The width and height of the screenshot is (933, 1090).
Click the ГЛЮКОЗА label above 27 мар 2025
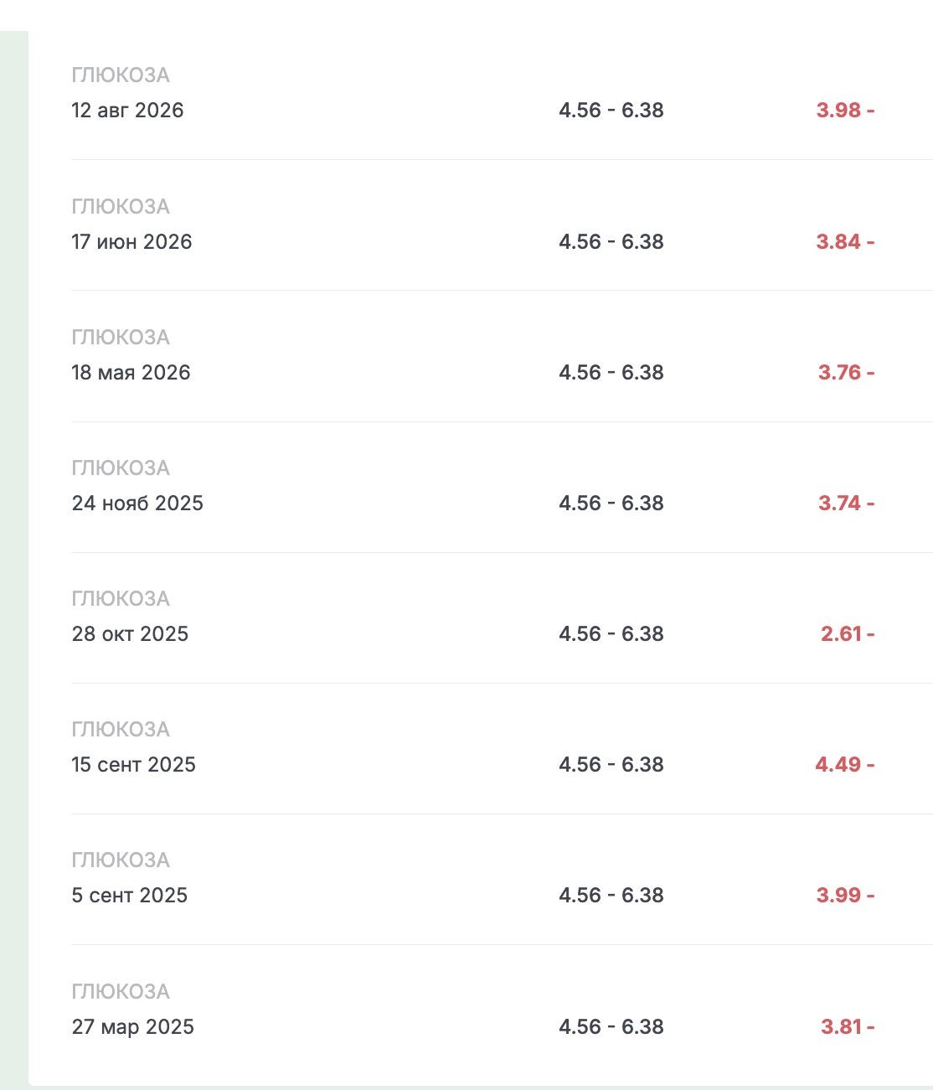[x=121, y=991]
